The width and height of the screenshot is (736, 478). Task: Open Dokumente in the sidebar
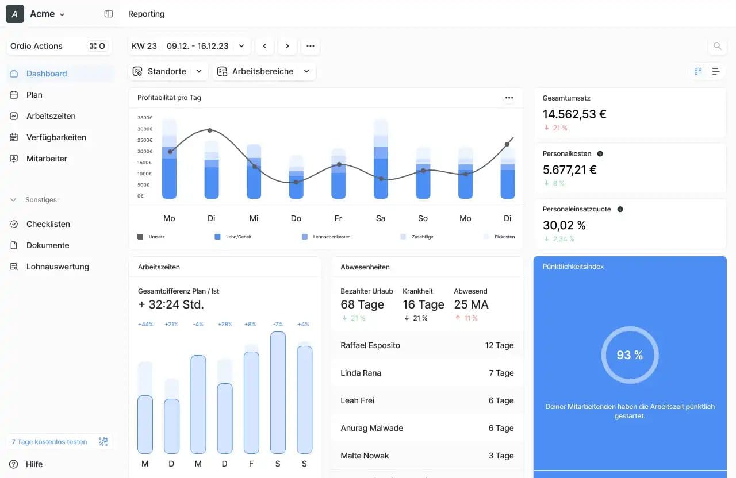(59, 245)
